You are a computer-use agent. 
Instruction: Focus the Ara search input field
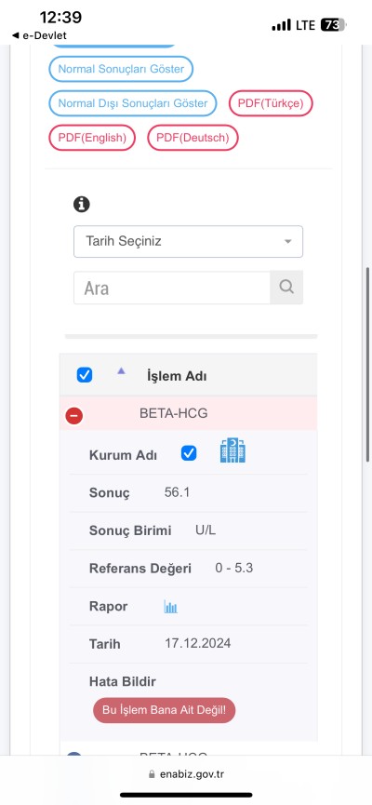[x=172, y=288]
